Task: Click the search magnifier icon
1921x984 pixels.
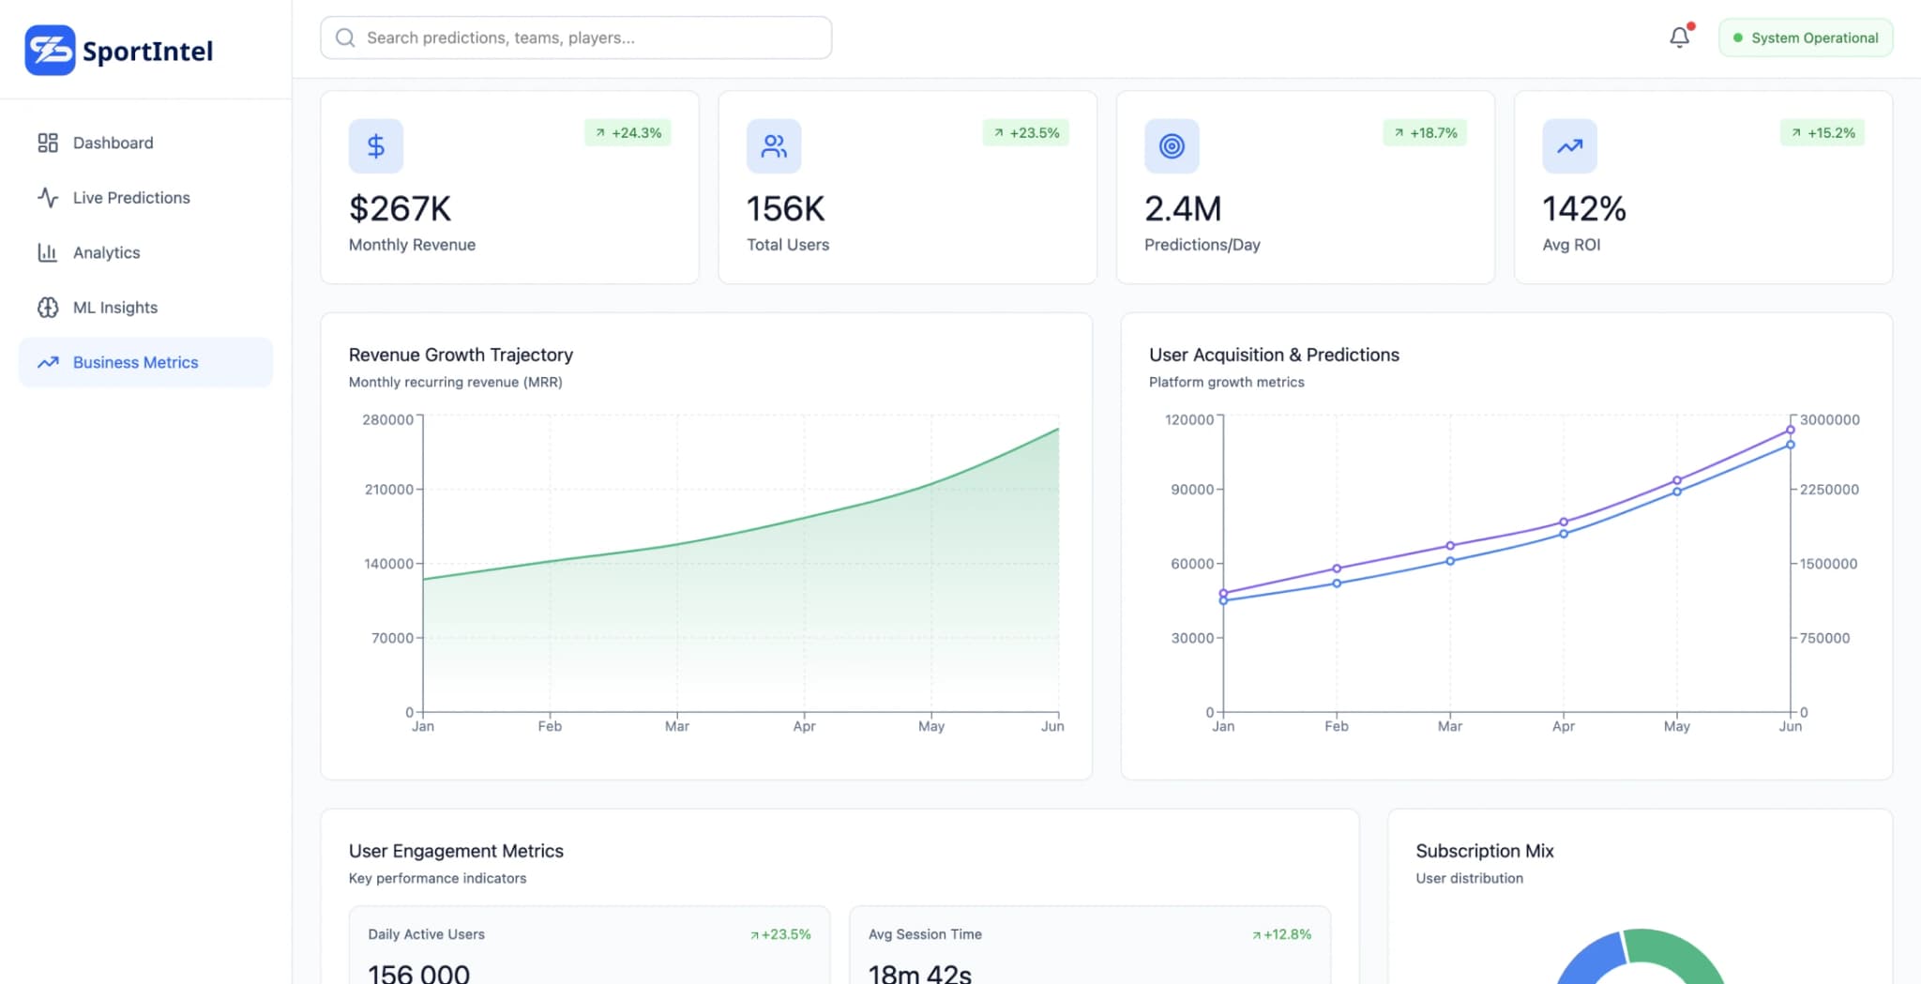Action: [x=345, y=38]
